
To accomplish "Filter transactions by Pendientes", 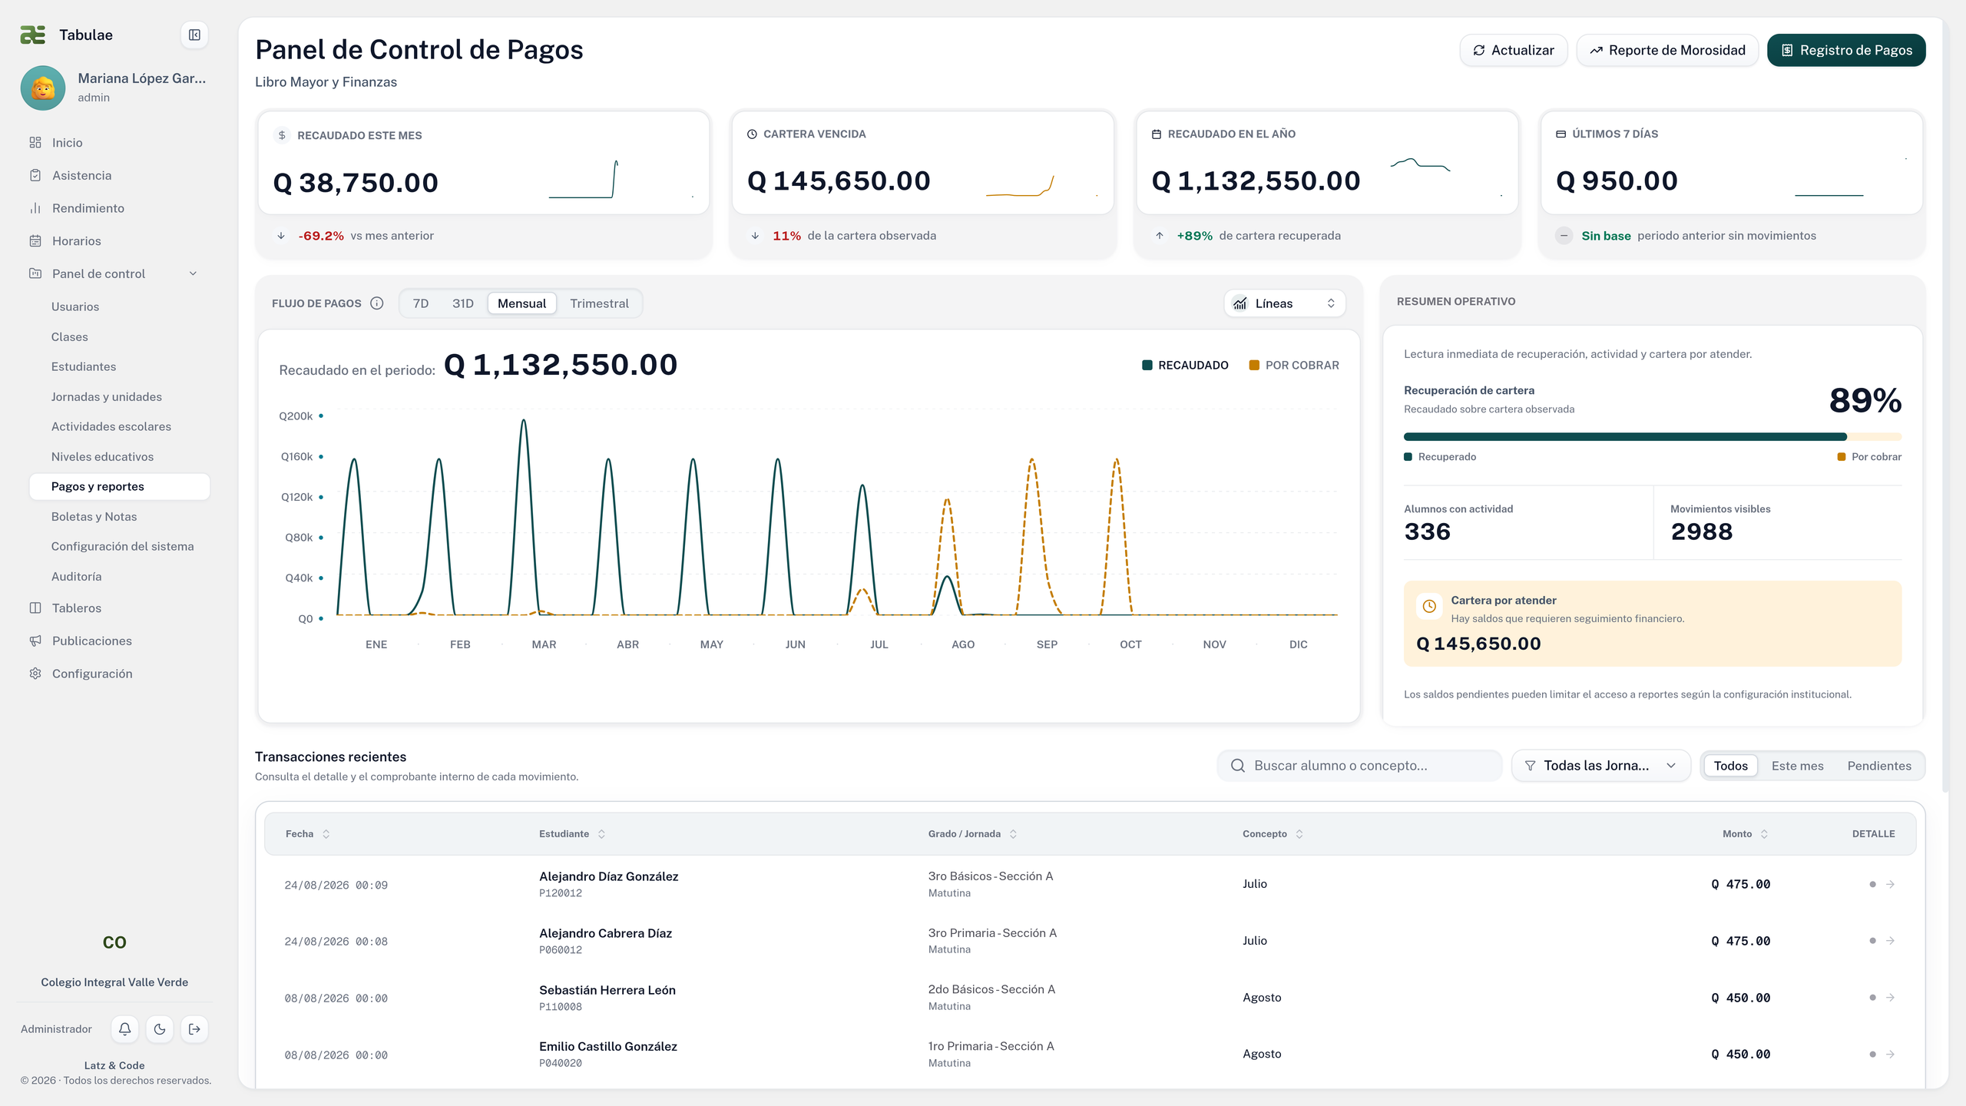I will [x=1878, y=766].
